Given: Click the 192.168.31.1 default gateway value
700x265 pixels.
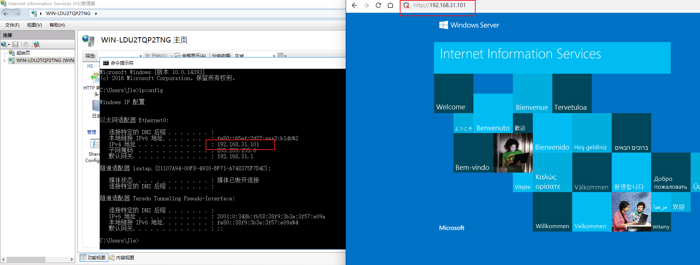Looking at the screenshot, I should (235, 156).
